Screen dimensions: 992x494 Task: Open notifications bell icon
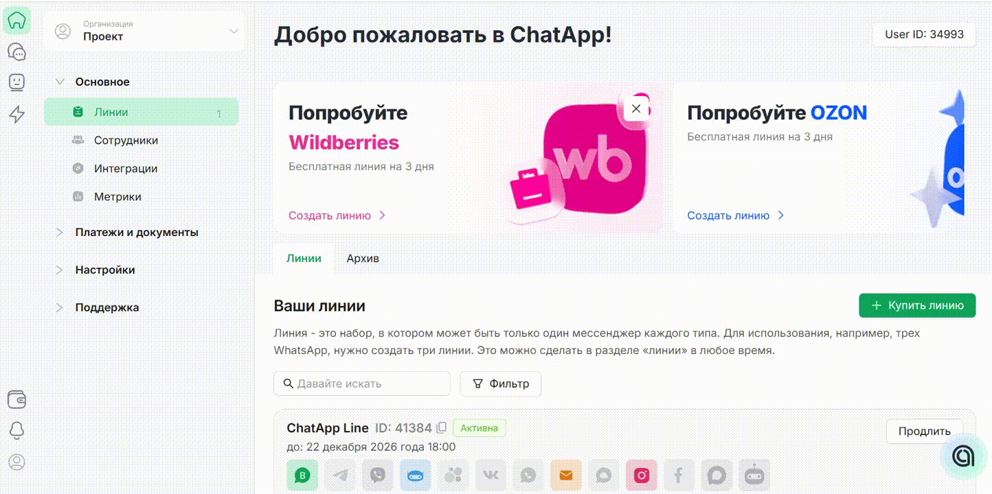16,430
